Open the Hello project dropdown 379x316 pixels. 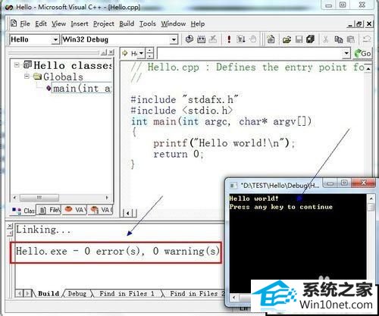(x=55, y=39)
